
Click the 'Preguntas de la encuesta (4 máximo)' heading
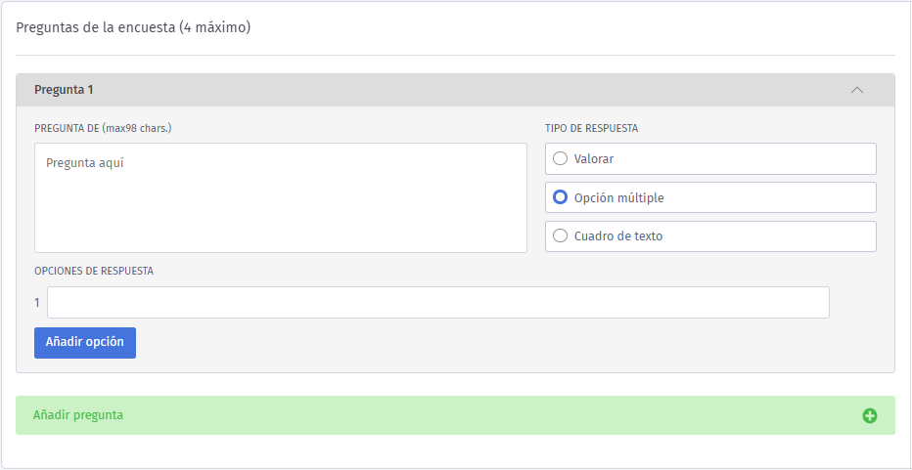pos(133,28)
